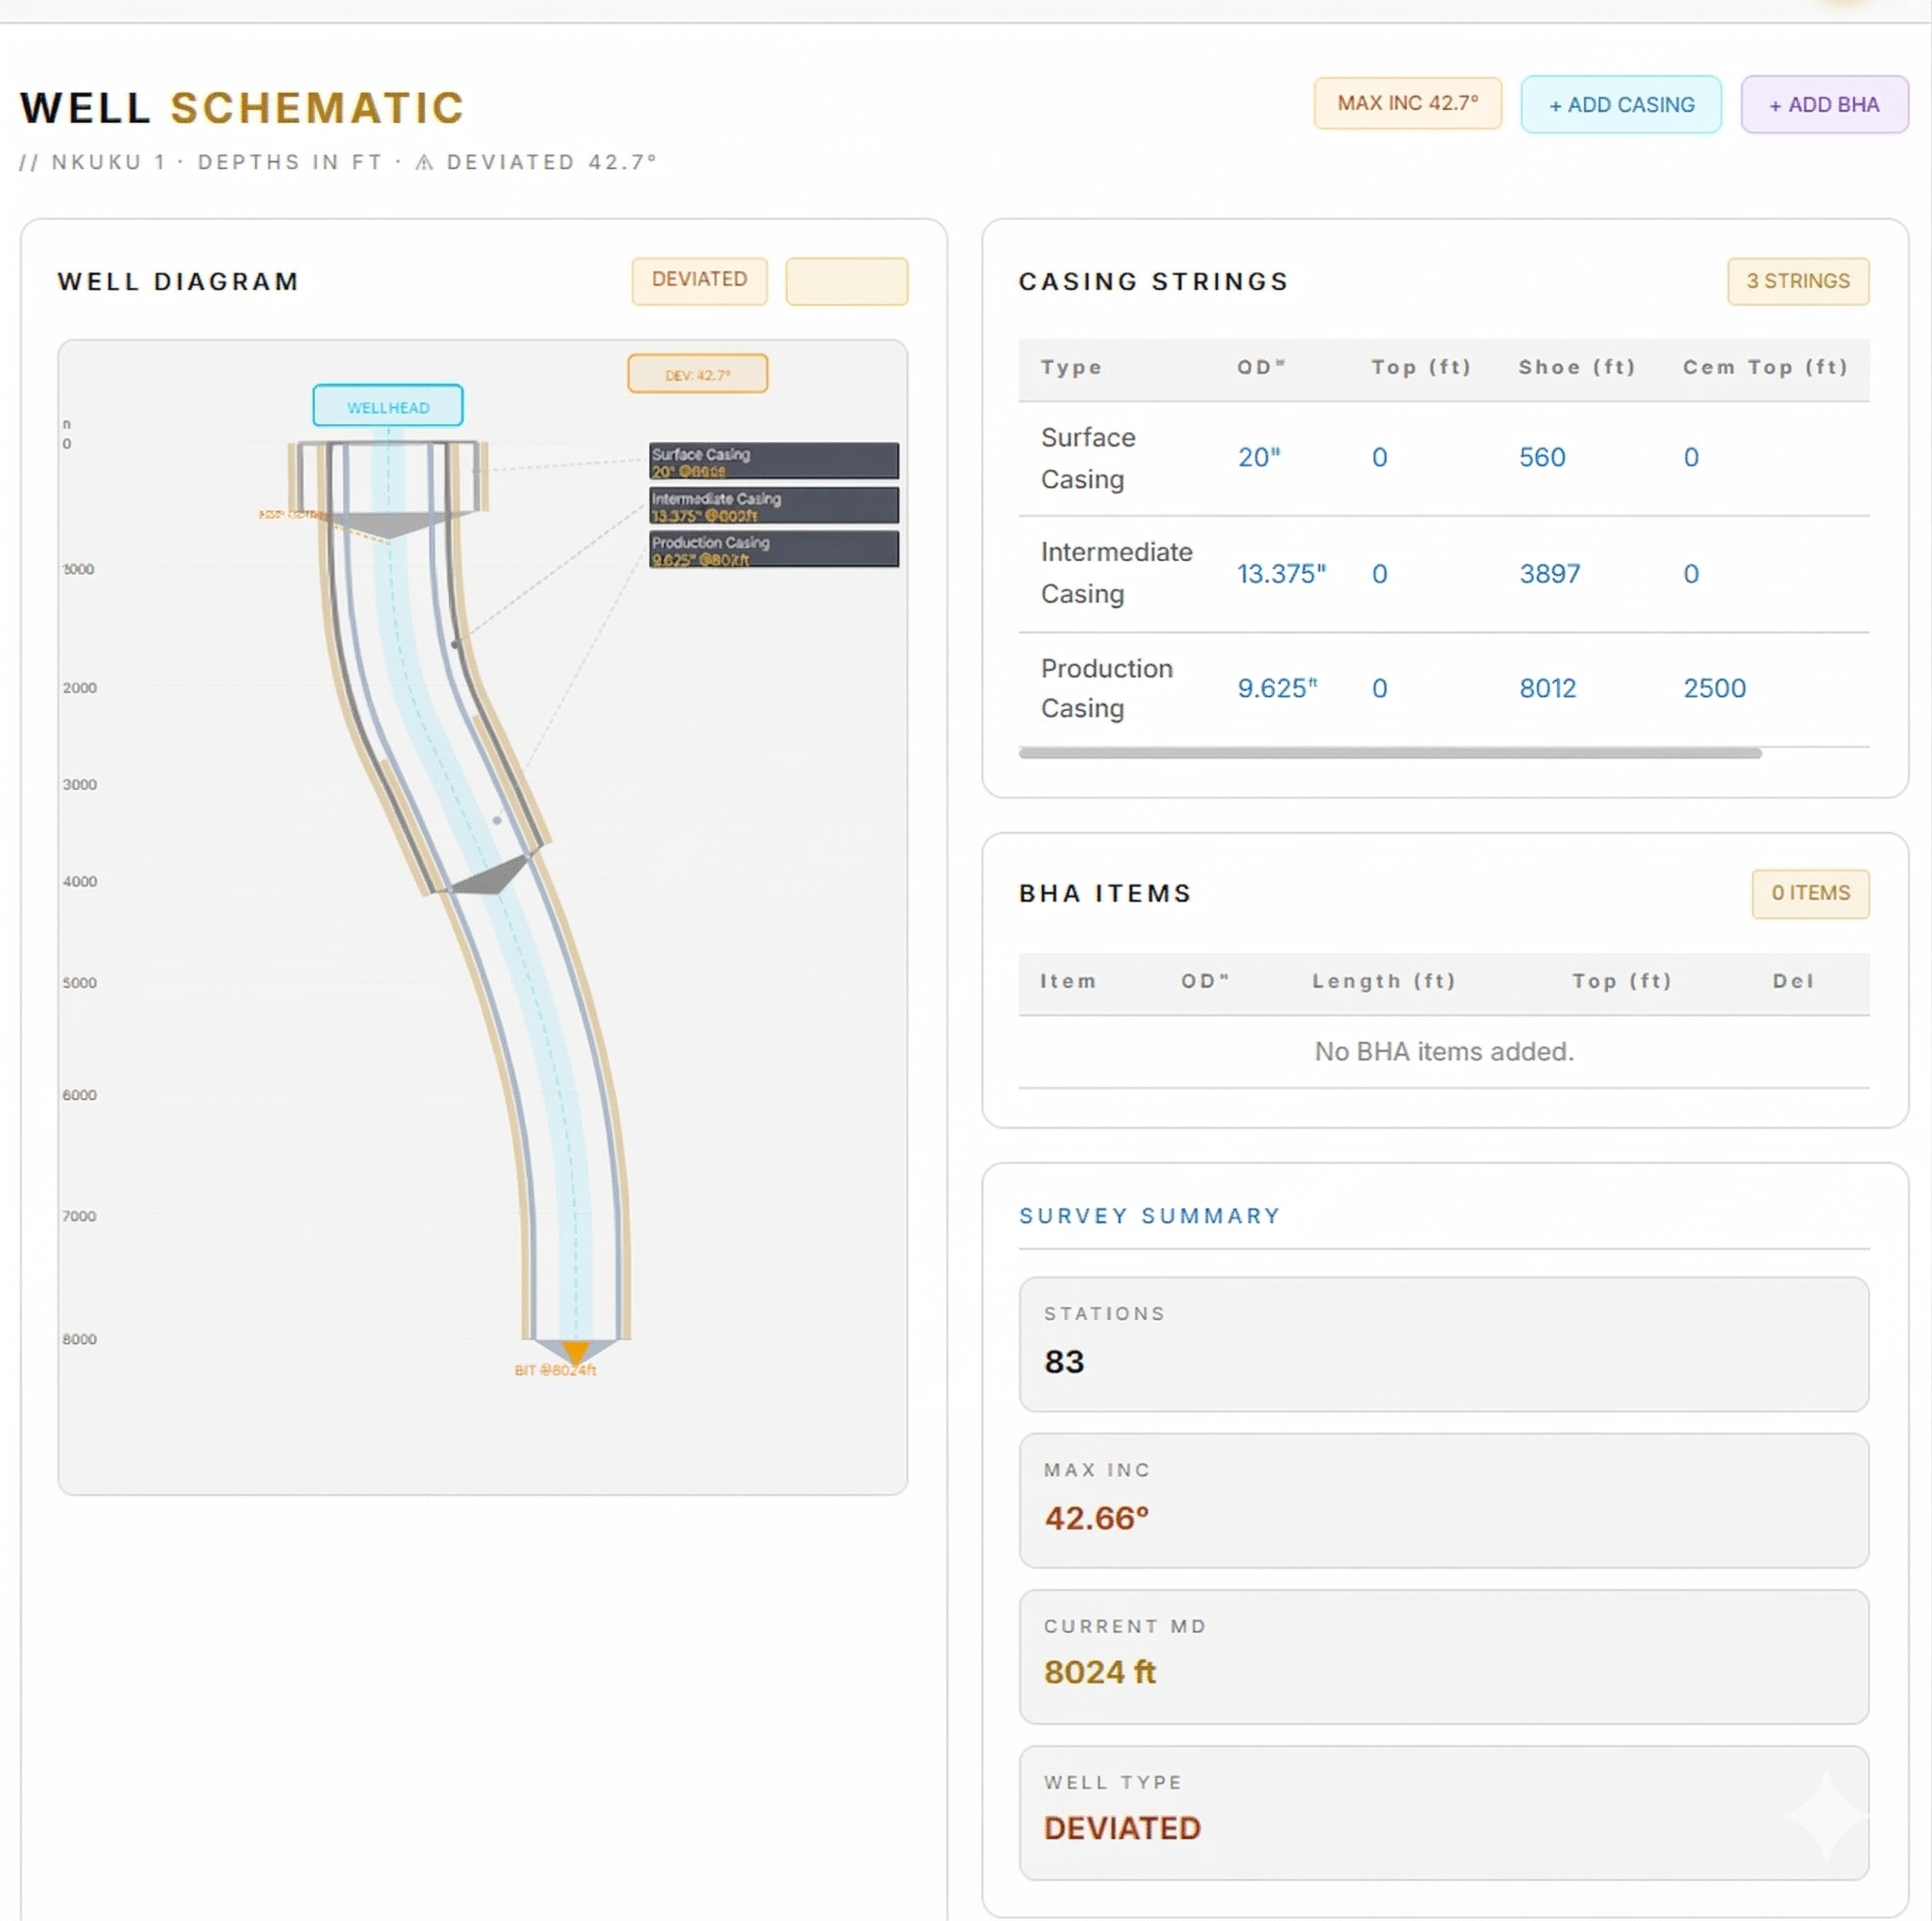Select the Production Casing diagram label
The height and width of the screenshot is (1921, 1932).
773,549
